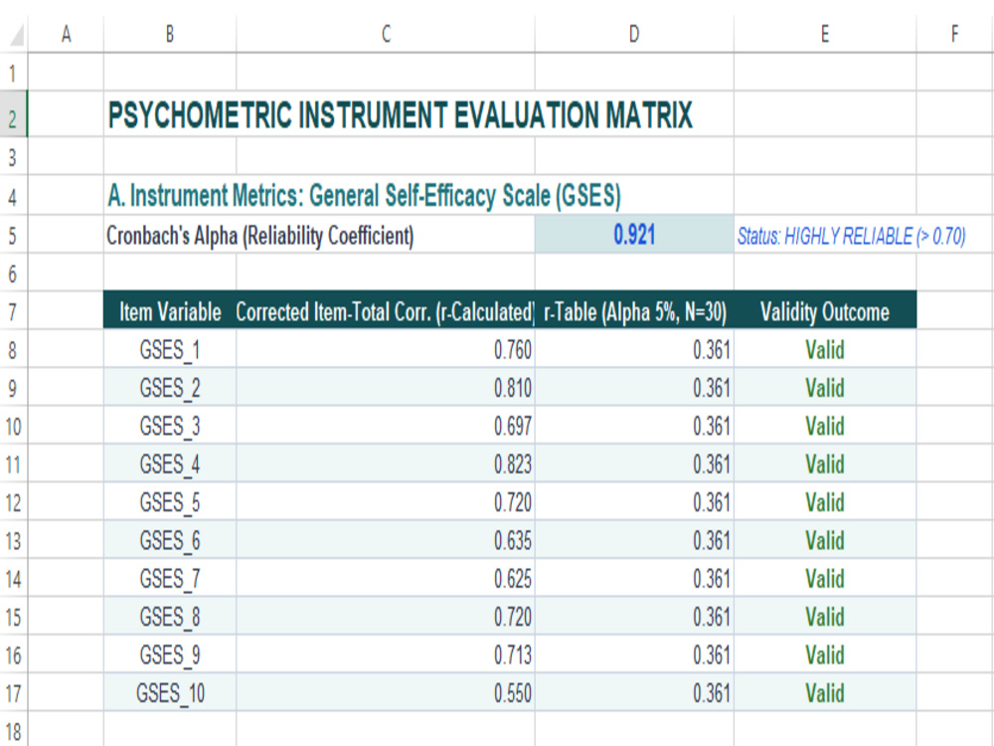Click the 0.720 value in GSES_5 row
The width and height of the screenshot is (994, 746).
[x=386, y=502]
